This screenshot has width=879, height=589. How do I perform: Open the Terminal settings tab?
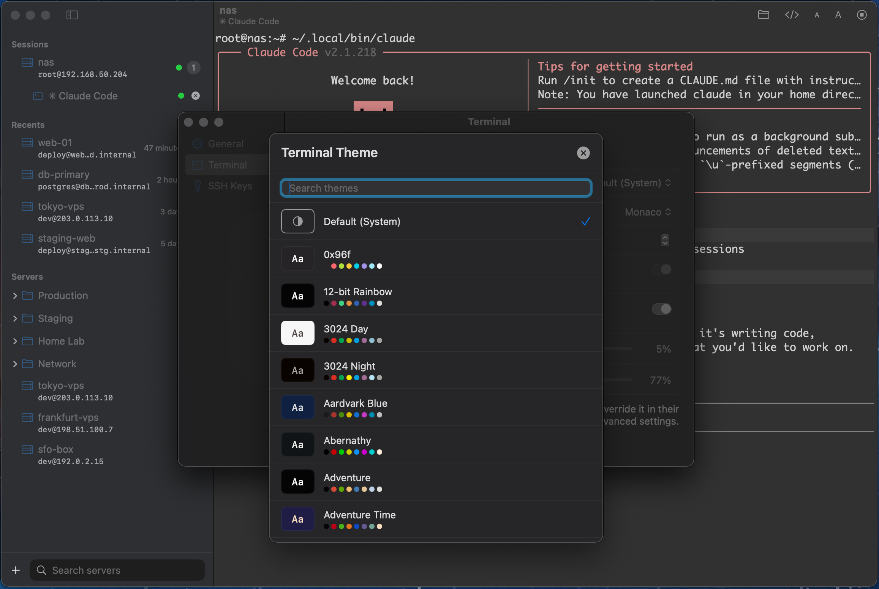point(227,165)
